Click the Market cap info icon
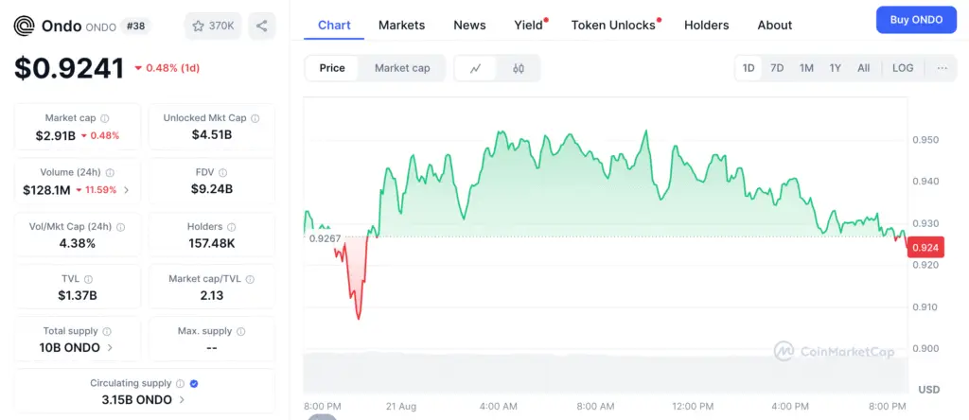Viewport: 969px width, 420px height. pyautogui.click(x=105, y=118)
